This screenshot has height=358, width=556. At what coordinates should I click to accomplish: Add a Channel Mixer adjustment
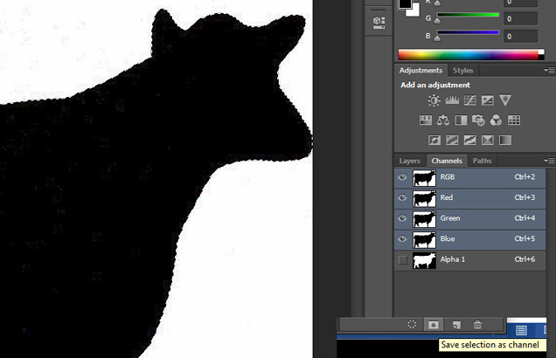pyautogui.click(x=496, y=120)
